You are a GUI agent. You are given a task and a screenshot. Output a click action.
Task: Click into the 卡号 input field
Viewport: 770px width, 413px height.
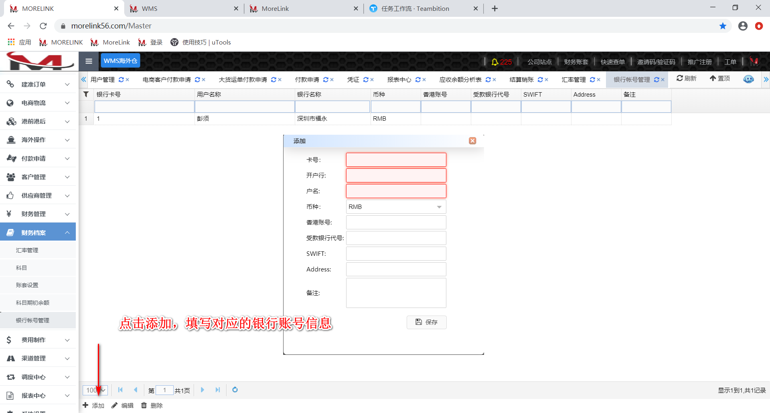395,160
